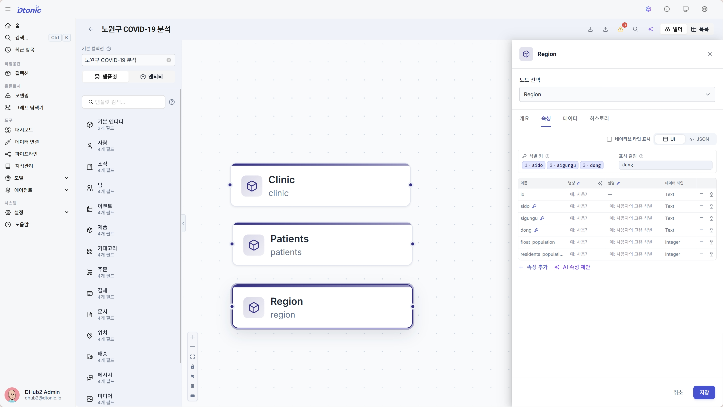Image resolution: width=723 pixels, height=407 pixels.
Task: Click the fit view icon on the canvas
Action: [193, 357]
